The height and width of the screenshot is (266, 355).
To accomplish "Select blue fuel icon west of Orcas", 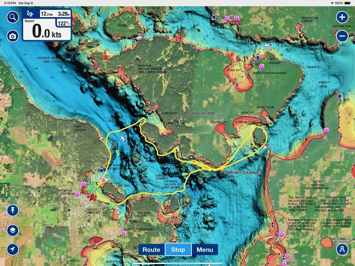I will pyautogui.click(x=214, y=16).
